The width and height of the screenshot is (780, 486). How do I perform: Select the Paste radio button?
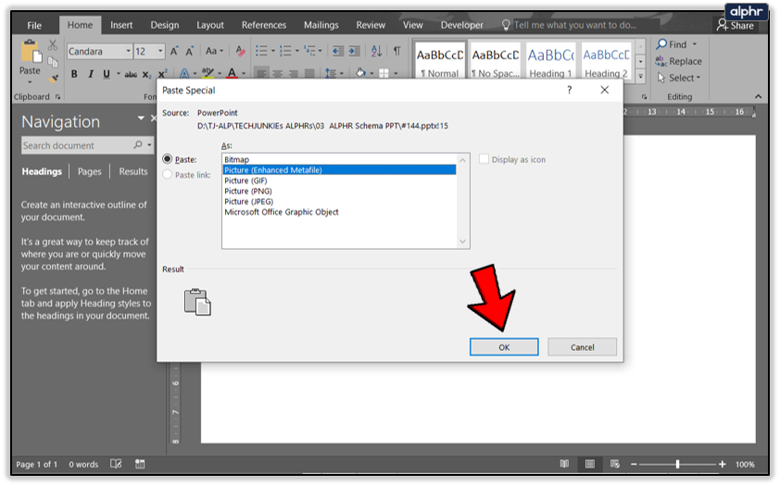(x=167, y=159)
